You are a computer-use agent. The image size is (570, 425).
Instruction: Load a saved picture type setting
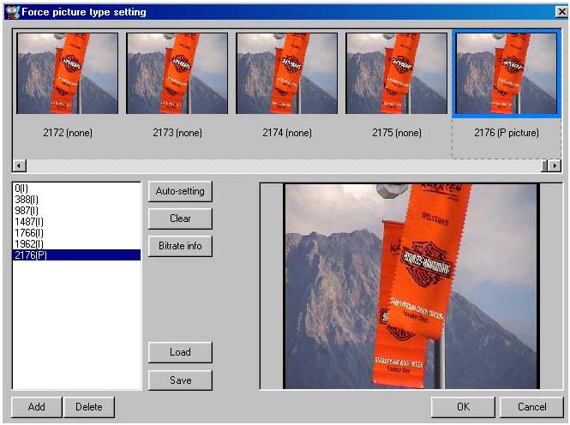coord(180,352)
